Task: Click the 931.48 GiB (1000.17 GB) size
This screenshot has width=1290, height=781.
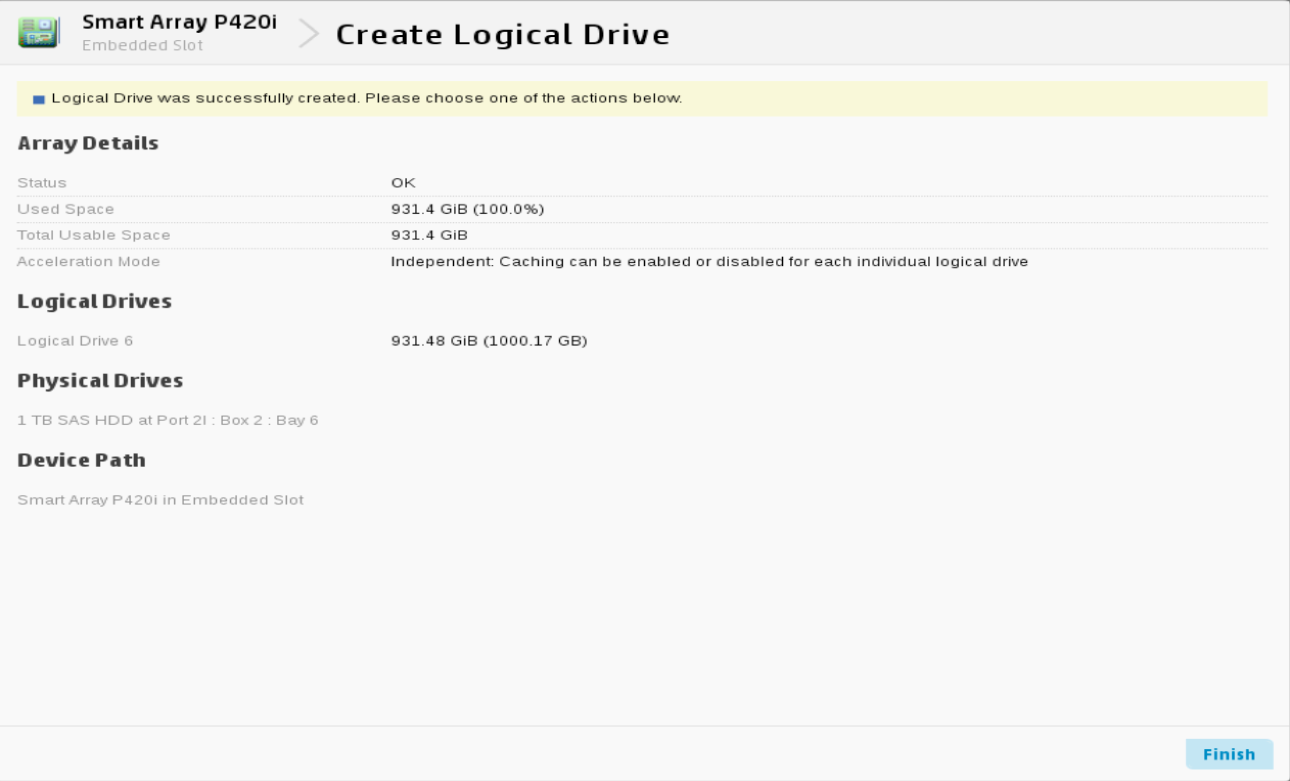Action: click(489, 341)
